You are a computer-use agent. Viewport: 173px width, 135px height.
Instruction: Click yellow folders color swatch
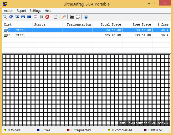(x=5, y=130)
